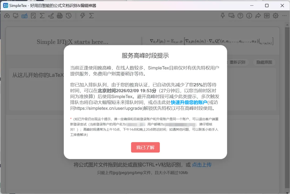Select the blue keyboard input icon
The height and width of the screenshot is (194, 290).
24,16
